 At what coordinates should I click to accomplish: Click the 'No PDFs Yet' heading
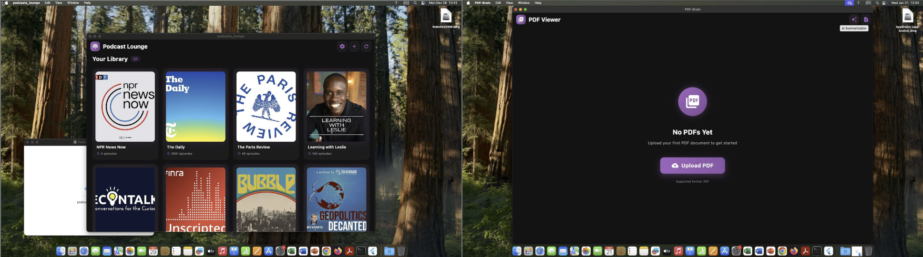[x=692, y=132]
